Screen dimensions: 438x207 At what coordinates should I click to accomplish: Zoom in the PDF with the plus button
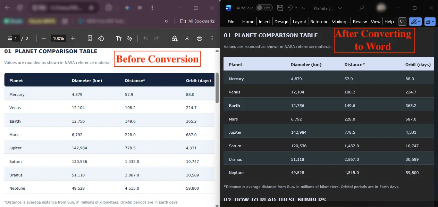[x=73, y=38]
